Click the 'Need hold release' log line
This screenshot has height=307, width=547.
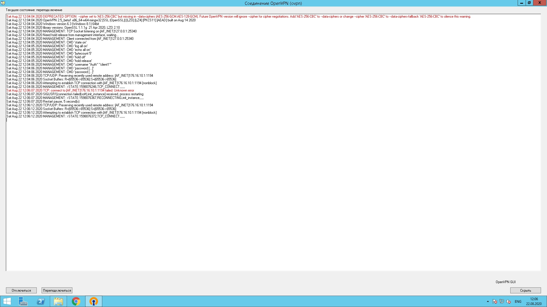click(62, 35)
